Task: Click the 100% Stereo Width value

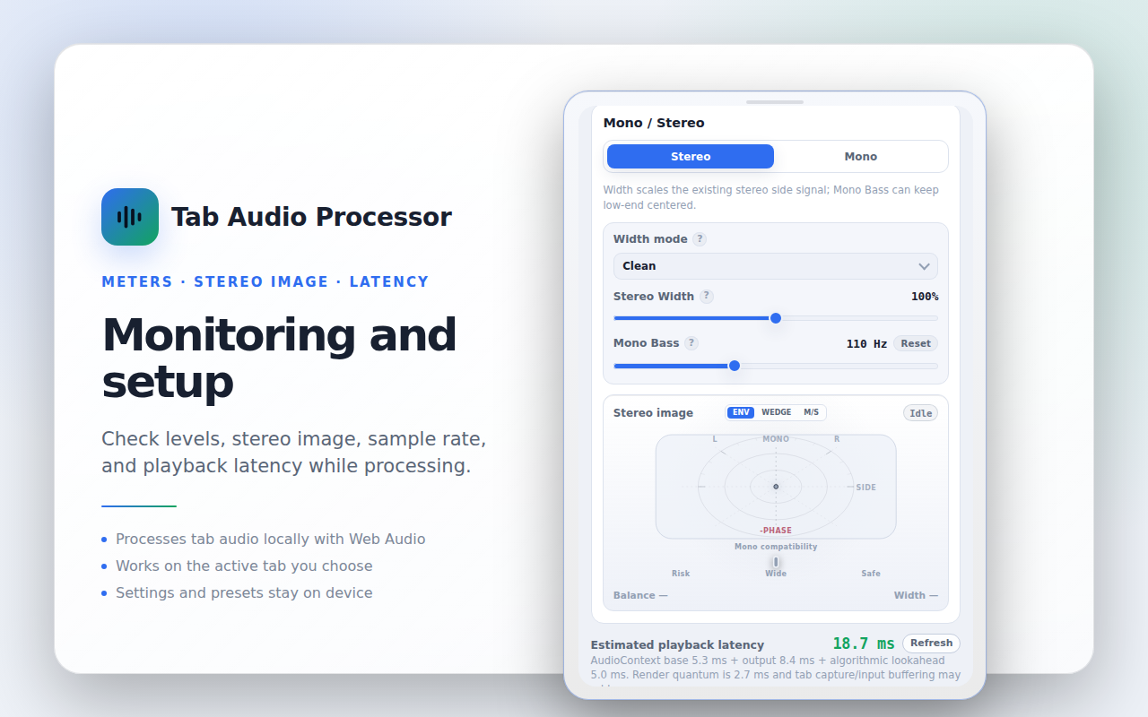Action: [x=925, y=297]
